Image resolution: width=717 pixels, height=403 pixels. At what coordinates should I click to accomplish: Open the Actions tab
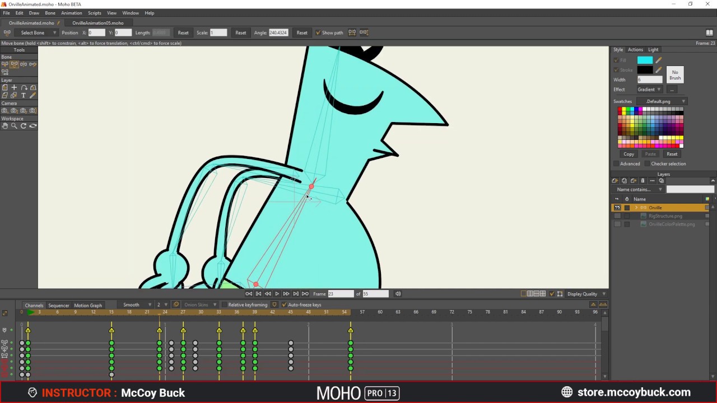635,50
